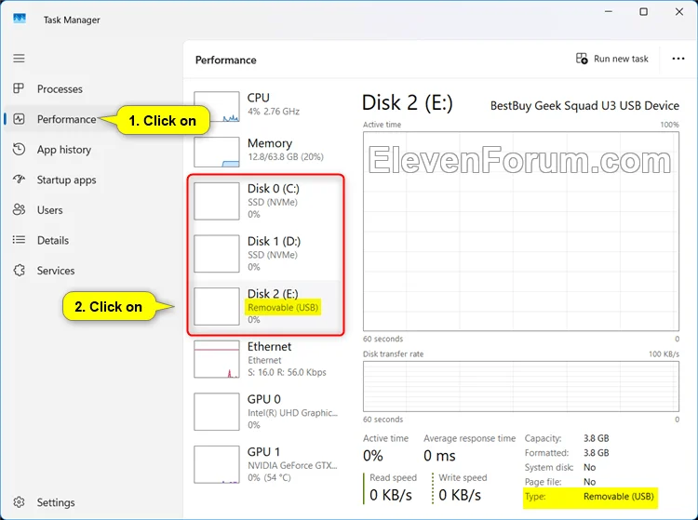Close the Task Manager window
The width and height of the screenshot is (698, 520).
pos(678,12)
